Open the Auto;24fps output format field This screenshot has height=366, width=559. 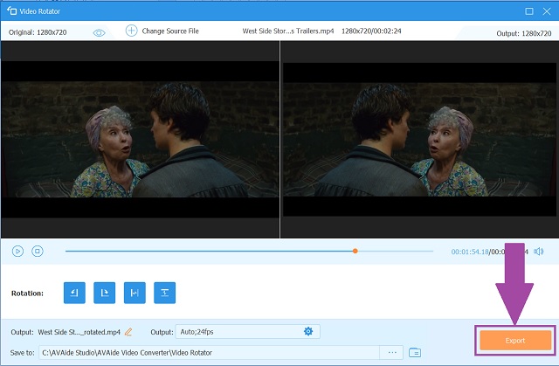pyautogui.click(x=248, y=331)
